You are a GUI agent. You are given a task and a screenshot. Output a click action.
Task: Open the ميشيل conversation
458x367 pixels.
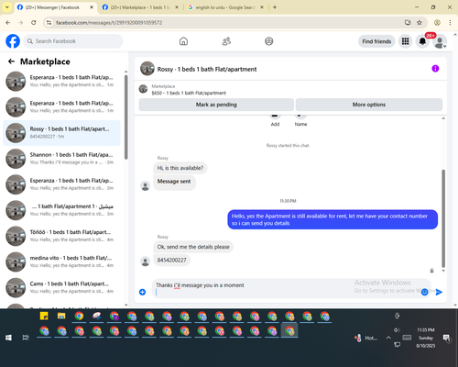pos(61,210)
